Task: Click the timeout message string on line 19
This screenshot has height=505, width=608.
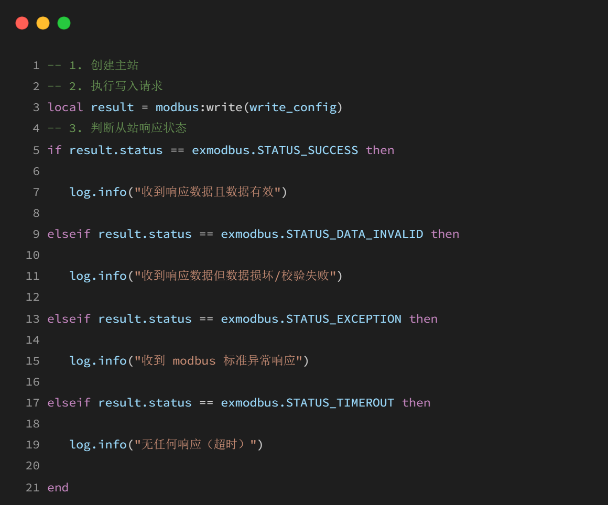Action: (x=196, y=444)
